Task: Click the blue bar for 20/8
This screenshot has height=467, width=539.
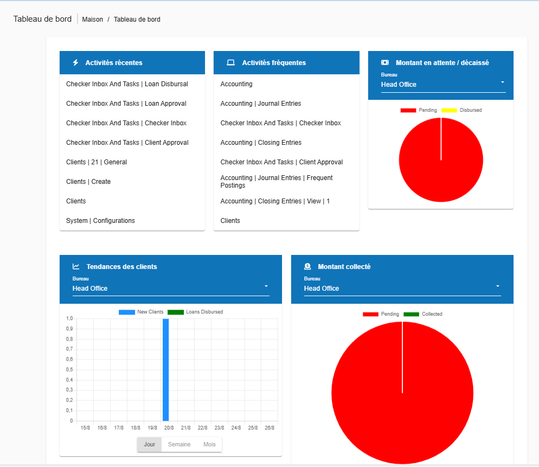Action: (x=165, y=369)
